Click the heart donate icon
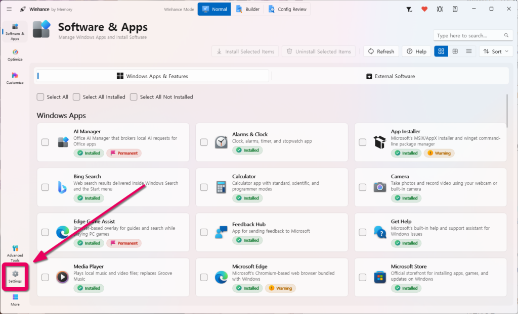This screenshot has width=518, height=314. point(424,9)
